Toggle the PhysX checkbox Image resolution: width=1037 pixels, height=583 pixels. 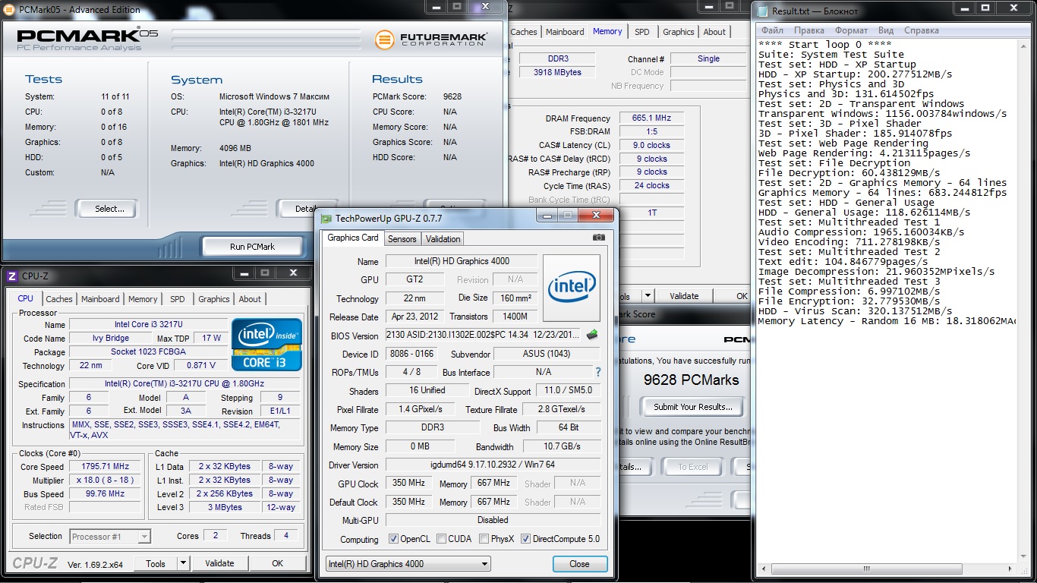tap(484, 539)
